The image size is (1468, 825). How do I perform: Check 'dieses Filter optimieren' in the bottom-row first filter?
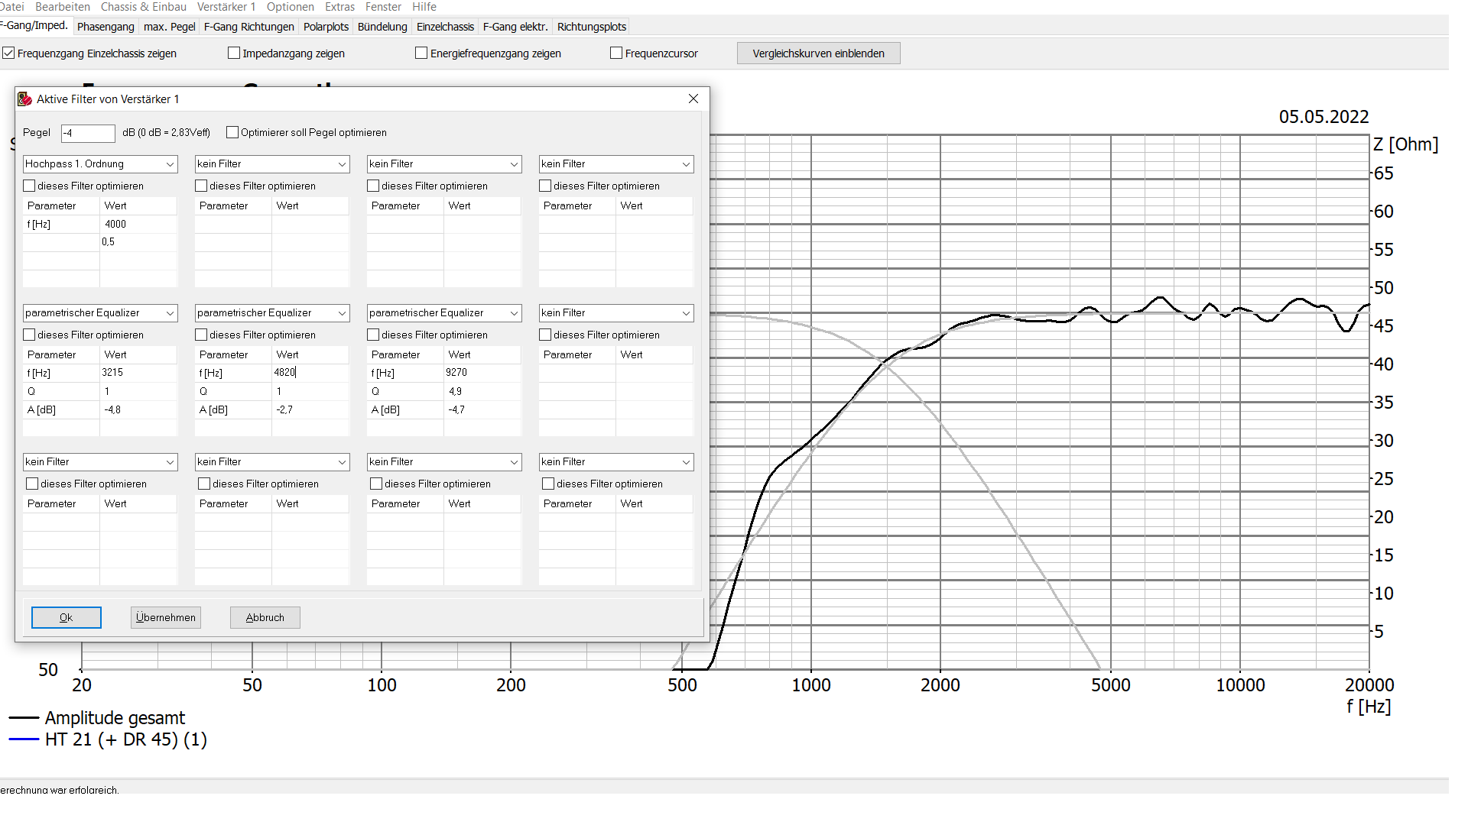(32, 484)
